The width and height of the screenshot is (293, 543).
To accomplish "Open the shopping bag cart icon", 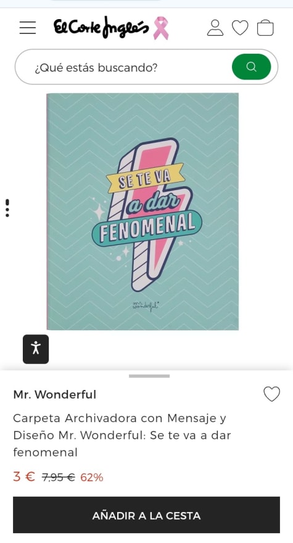I will (265, 28).
